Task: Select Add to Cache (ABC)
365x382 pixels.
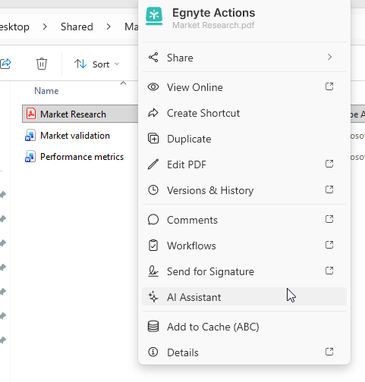Action: 244,327
